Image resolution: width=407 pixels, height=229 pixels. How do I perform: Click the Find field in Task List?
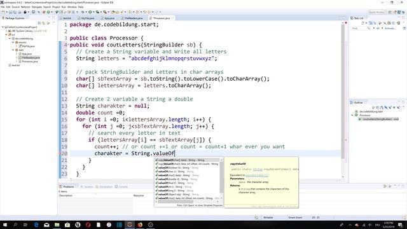pos(361,28)
